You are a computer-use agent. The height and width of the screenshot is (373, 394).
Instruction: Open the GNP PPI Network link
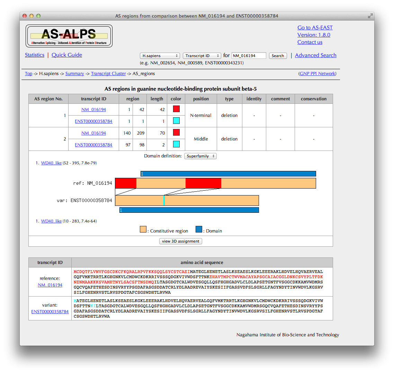(317, 74)
